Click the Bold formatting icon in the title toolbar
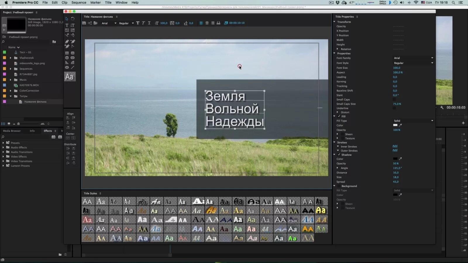The width and height of the screenshot is (468, 263). tap(137, 23)
